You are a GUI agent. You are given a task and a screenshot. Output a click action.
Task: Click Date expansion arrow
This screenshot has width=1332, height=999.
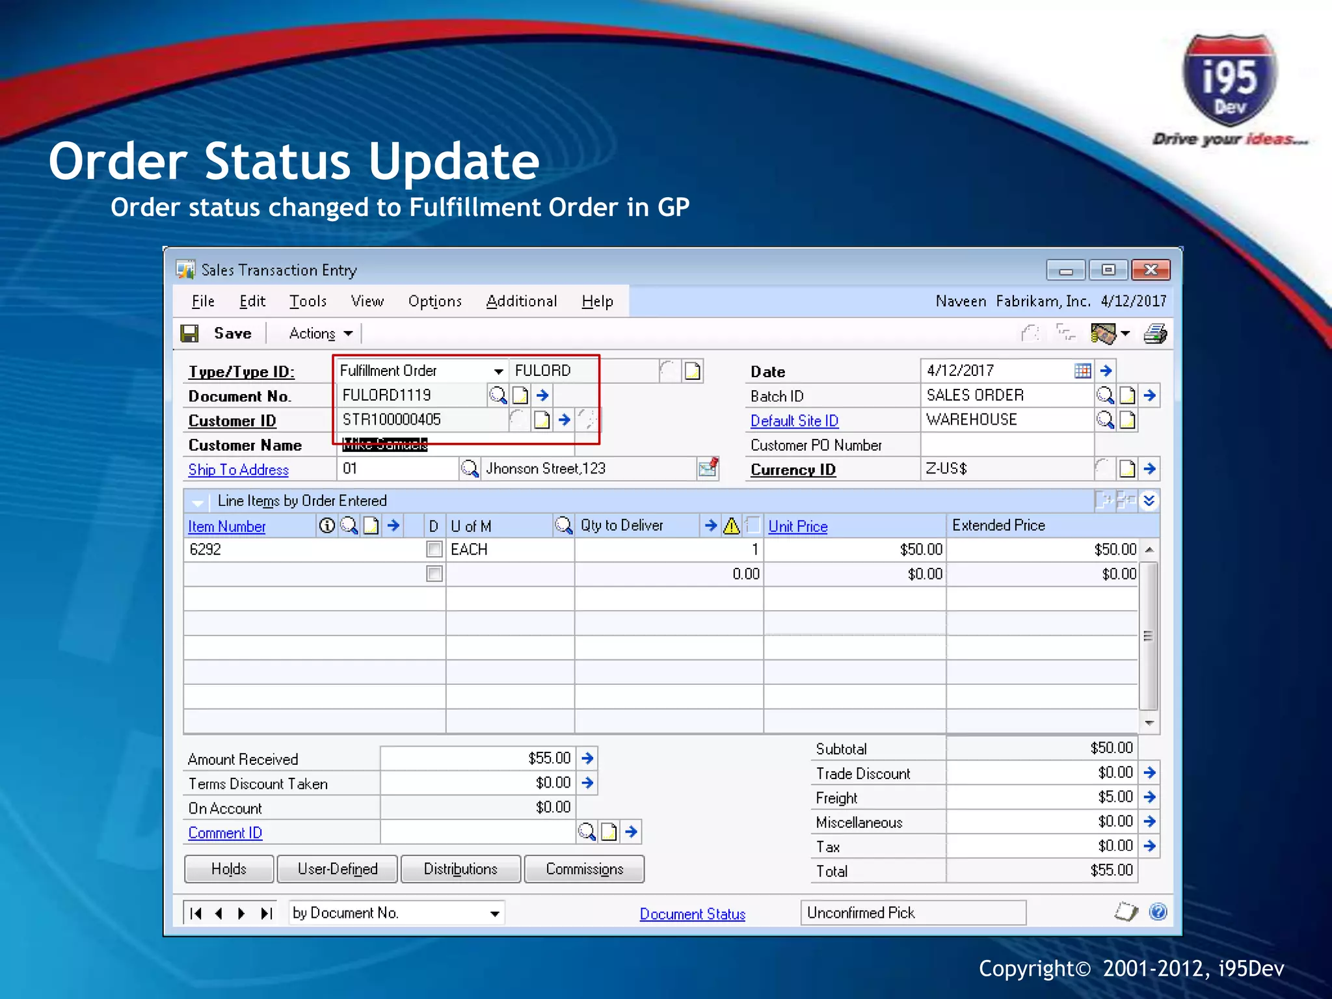click(x=1106, y=371)
